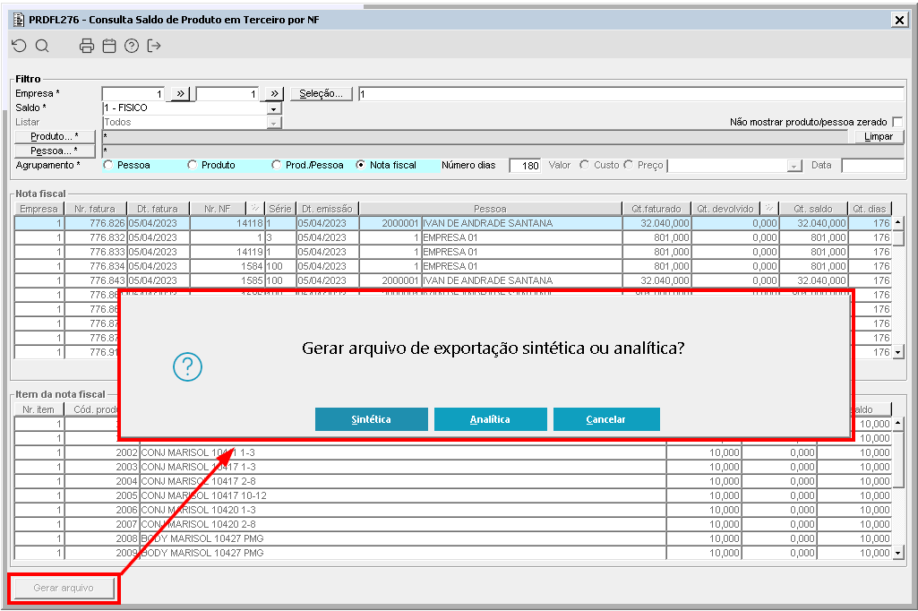This screenshot has height=611, width=918.
Task: Select Pessoa grouping radio button
Action: 107,165
